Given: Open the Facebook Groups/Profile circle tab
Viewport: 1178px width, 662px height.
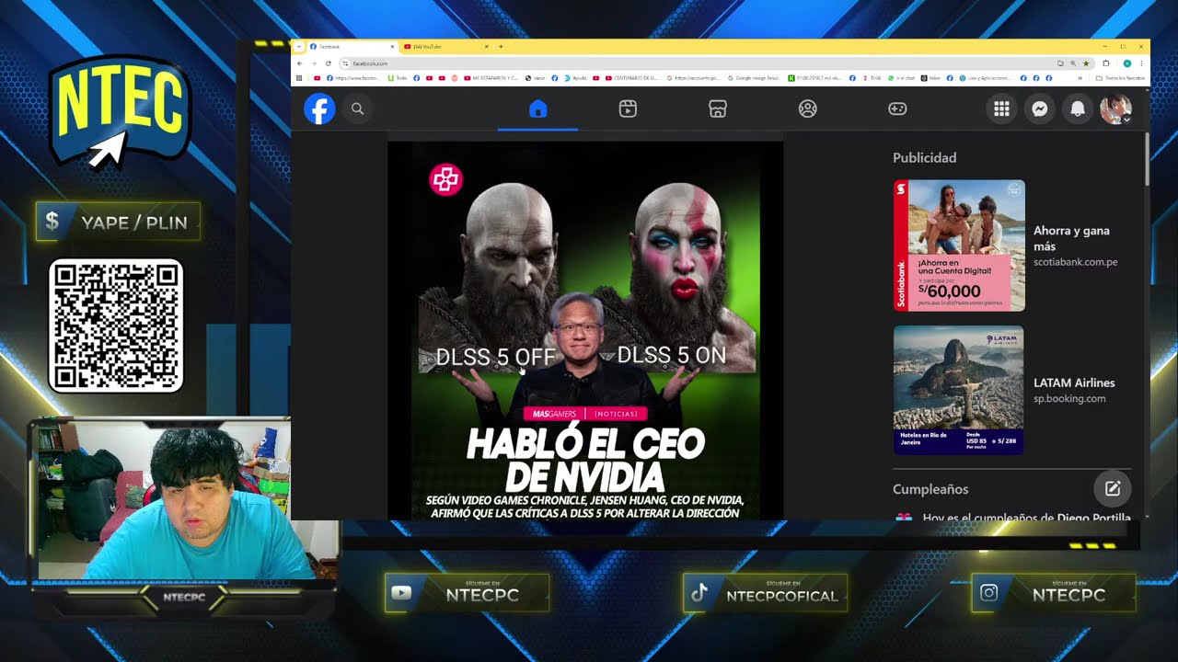Looking at the screenshot, I should pos(808,109).
